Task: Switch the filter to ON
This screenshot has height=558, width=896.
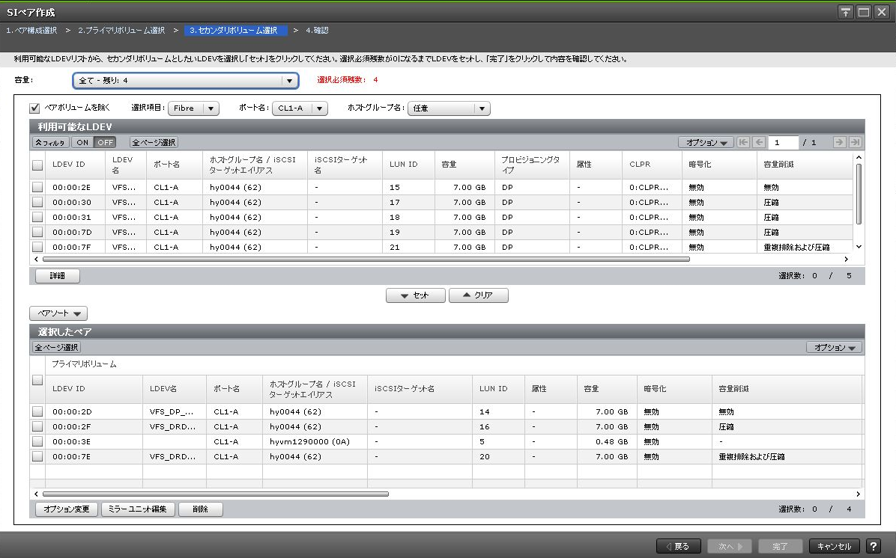Action: 82,142
